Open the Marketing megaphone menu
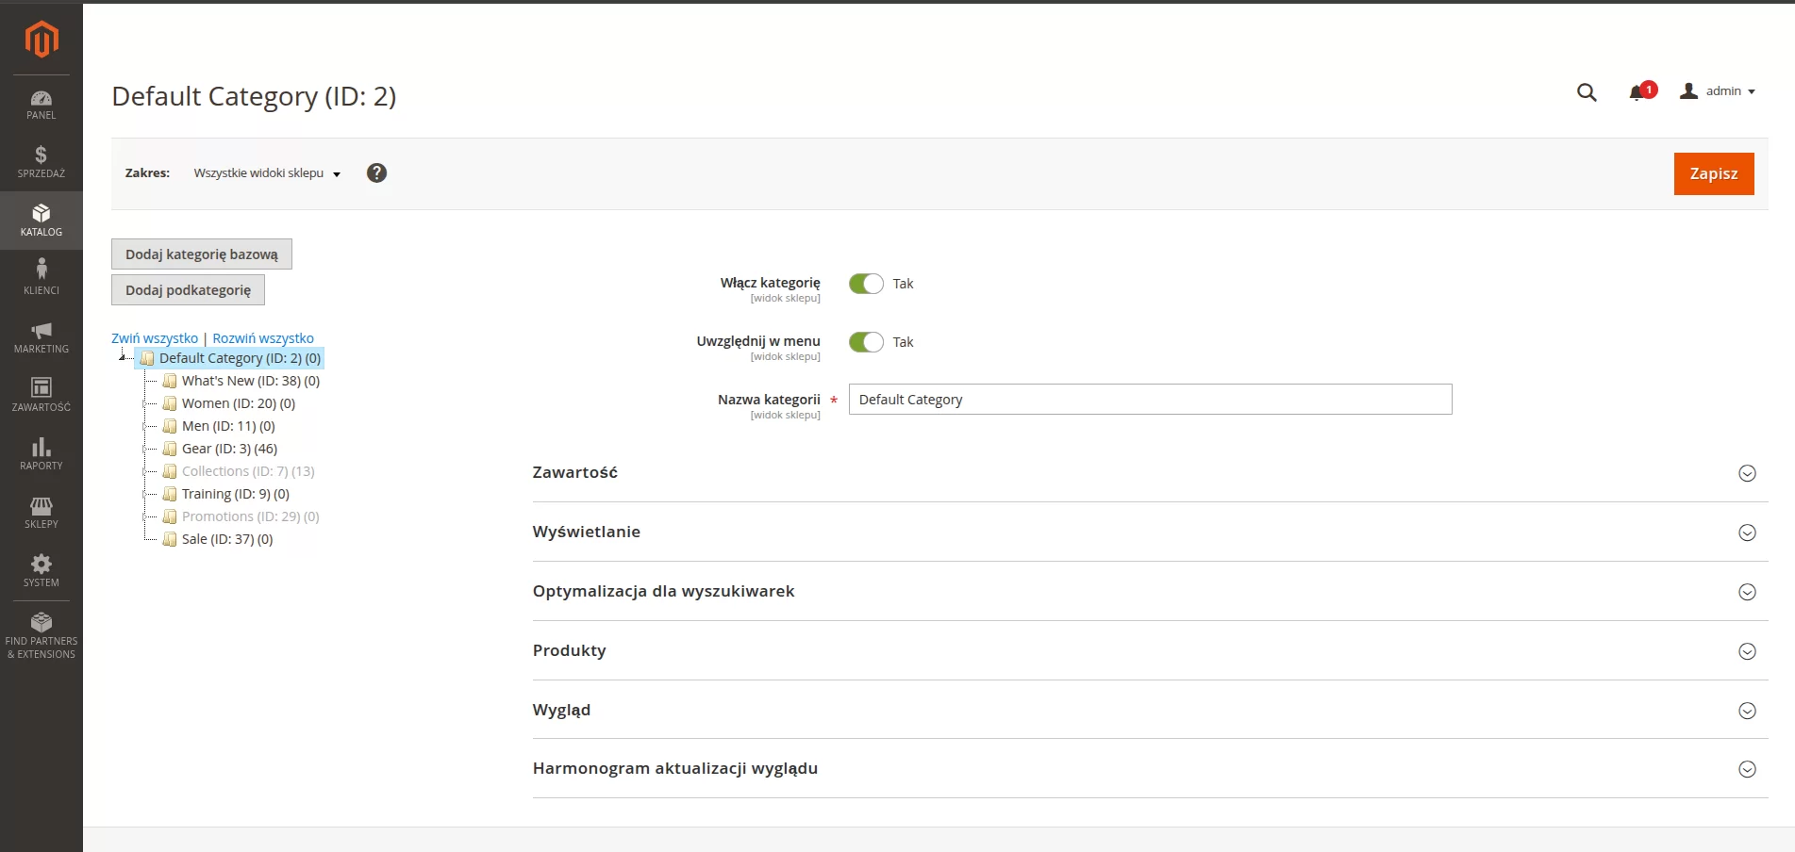The height and width of the screenshot is (852, 1795). click(42, 336)
